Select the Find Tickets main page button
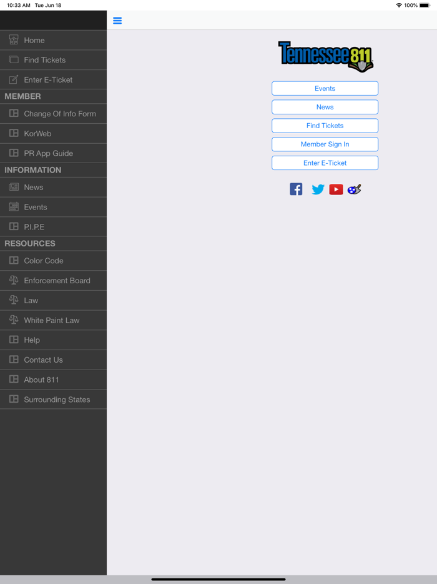437x584 pixels. coord(325,126)
